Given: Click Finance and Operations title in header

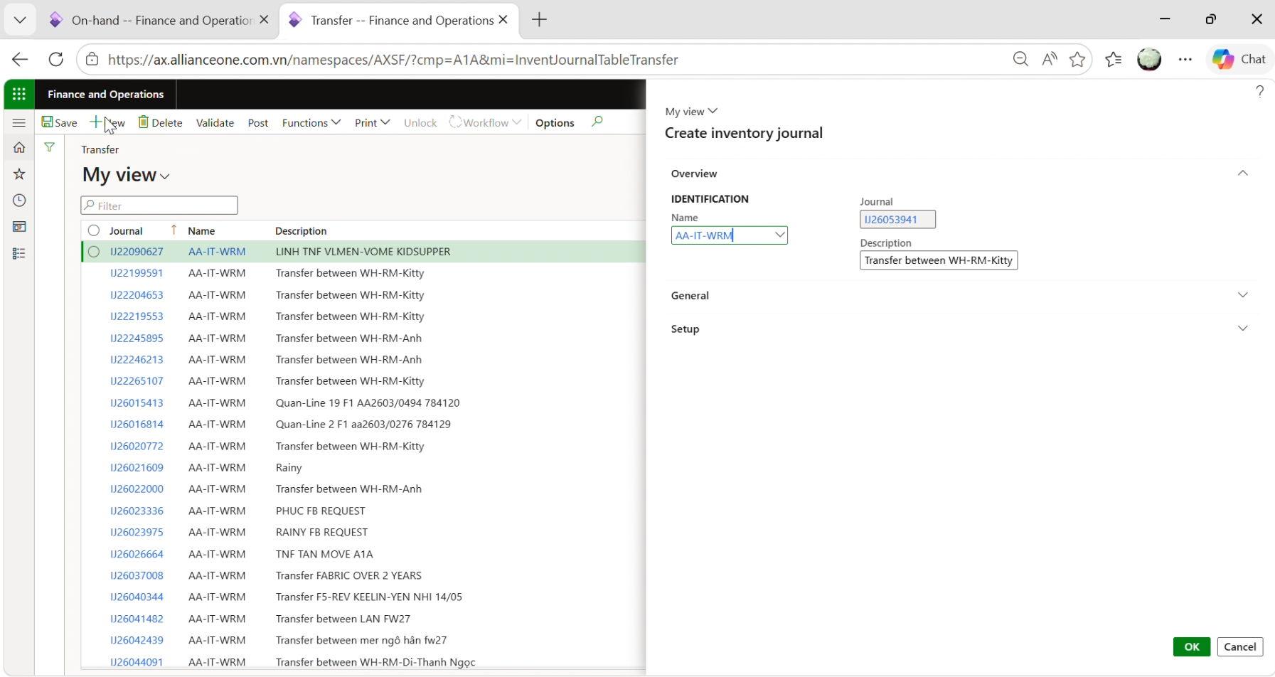Looking at the screenshot, I should coord(105,95).
